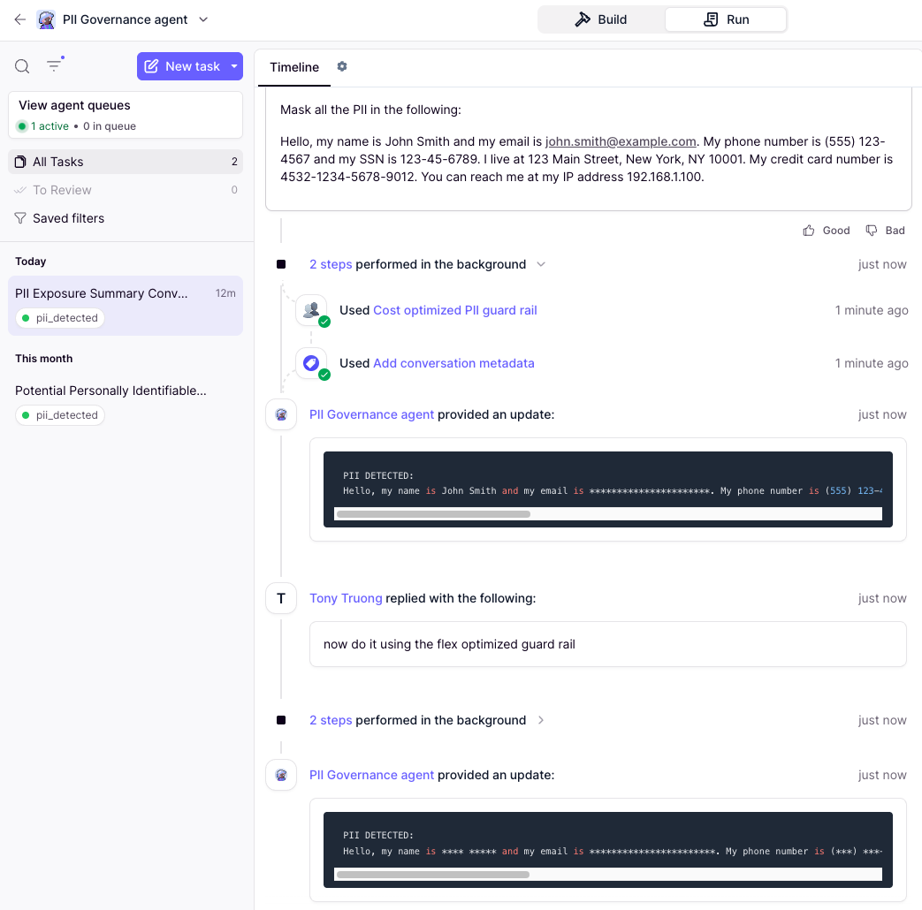Click agent avatar beside first update
This screenshot has height=910, width=922.
pyautogui.click(x=281, y=414)
